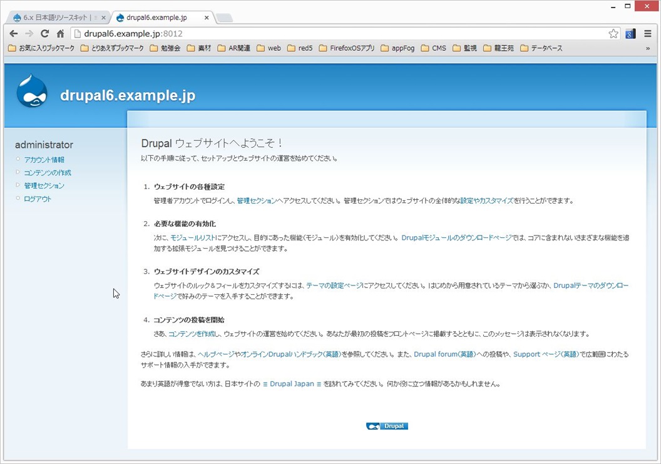The image size is (661, 464).
Task: Expand 管理セクション sidebar menu
Action: 44,185
